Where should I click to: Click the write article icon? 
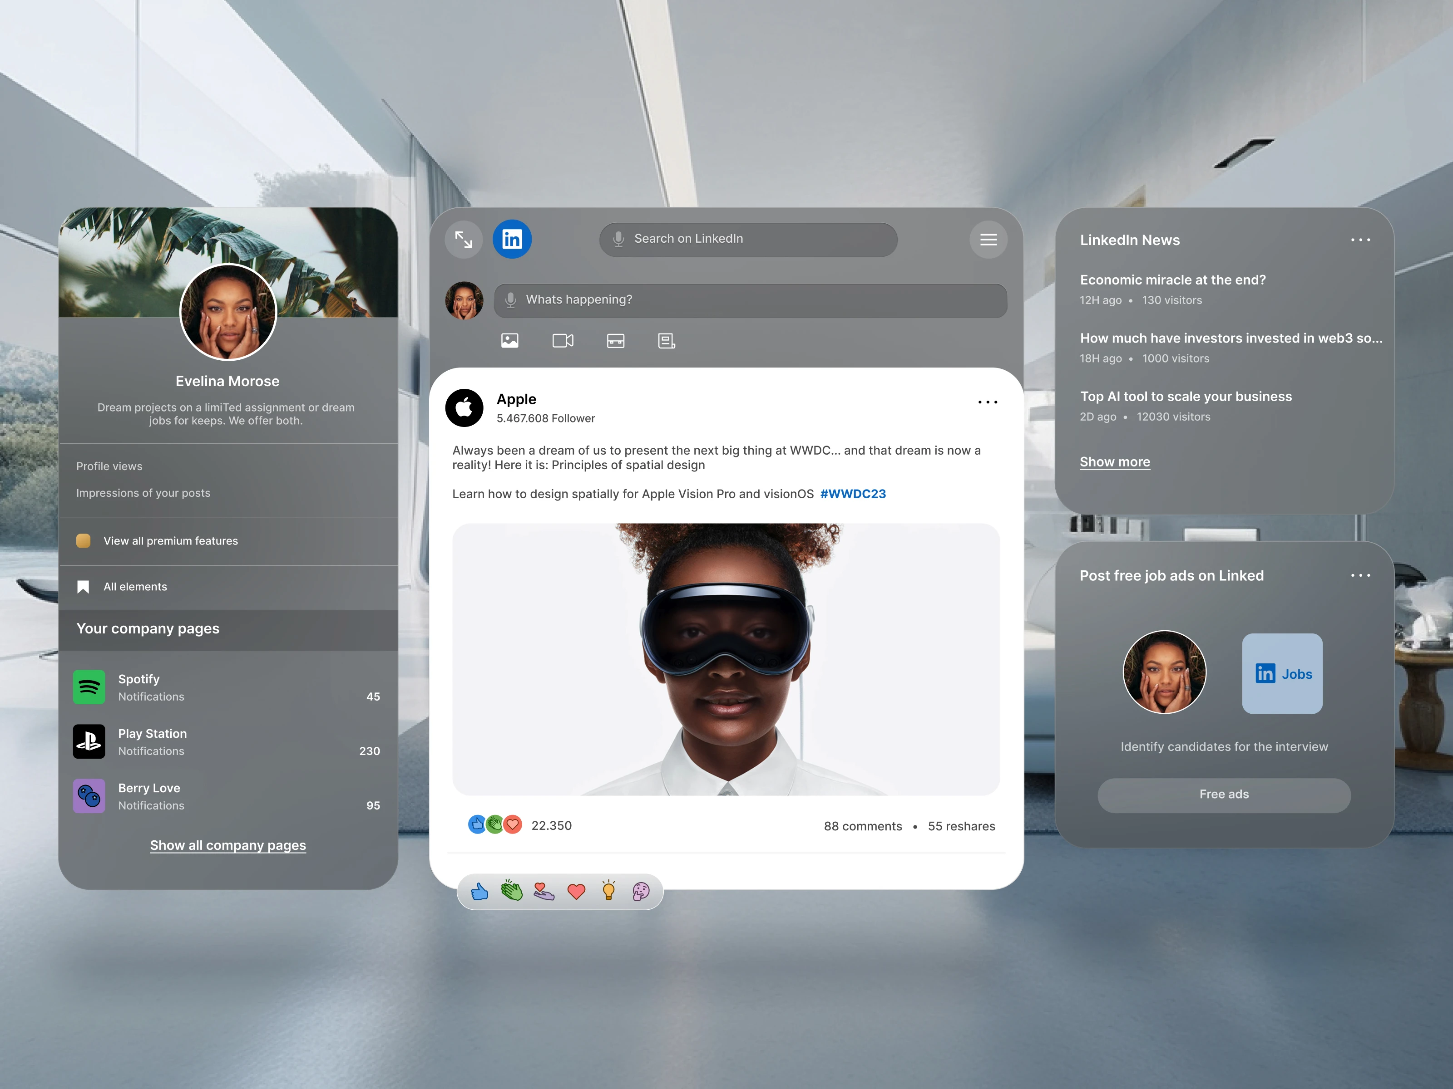pos(666,341)
